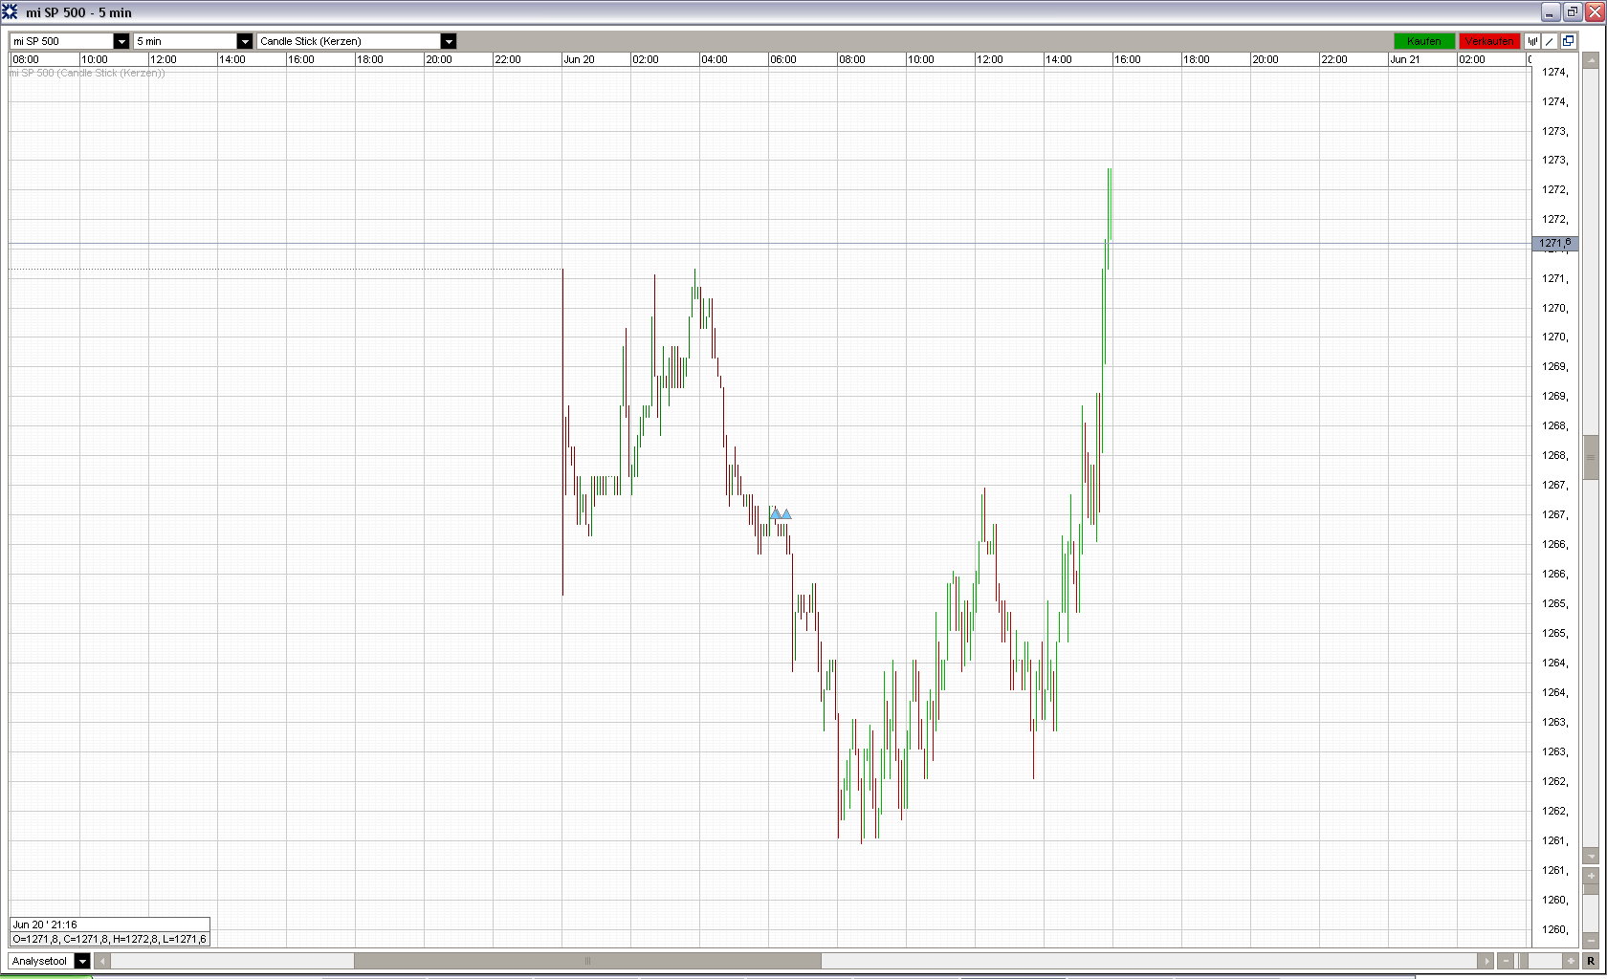Viewport: 1607px width, 979px height.
Task: Open the 5 min timeframe dropdown
Action: click(x=245, y=41)
